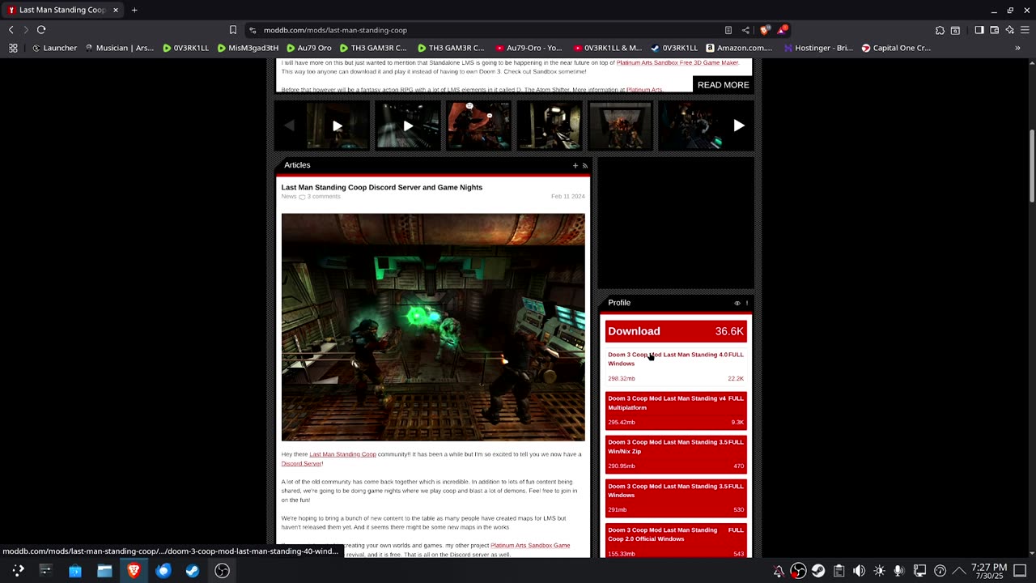Open the 3 comments link under article title
1036x583 pixels.
(323, 197)
